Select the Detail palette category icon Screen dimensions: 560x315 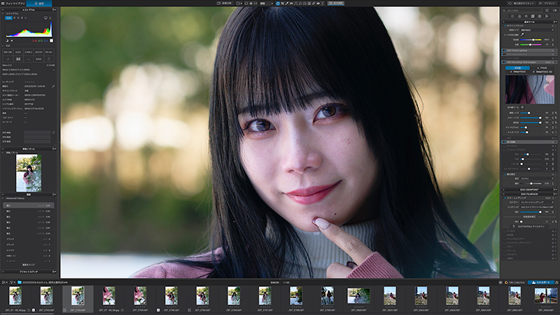pyautogui.click(x=526, y=16)
